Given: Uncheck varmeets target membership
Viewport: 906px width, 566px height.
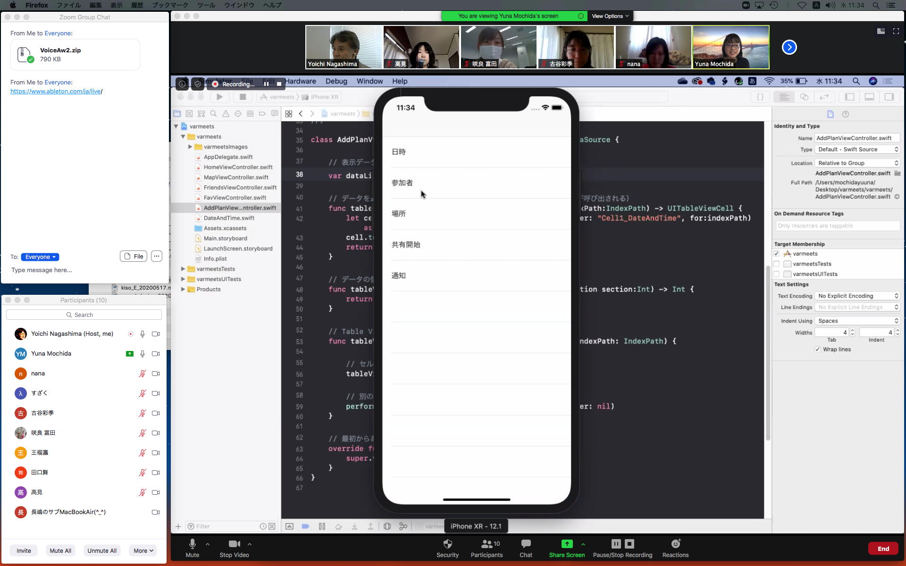Looking at the screenshot, I should [x=776, y=254].
